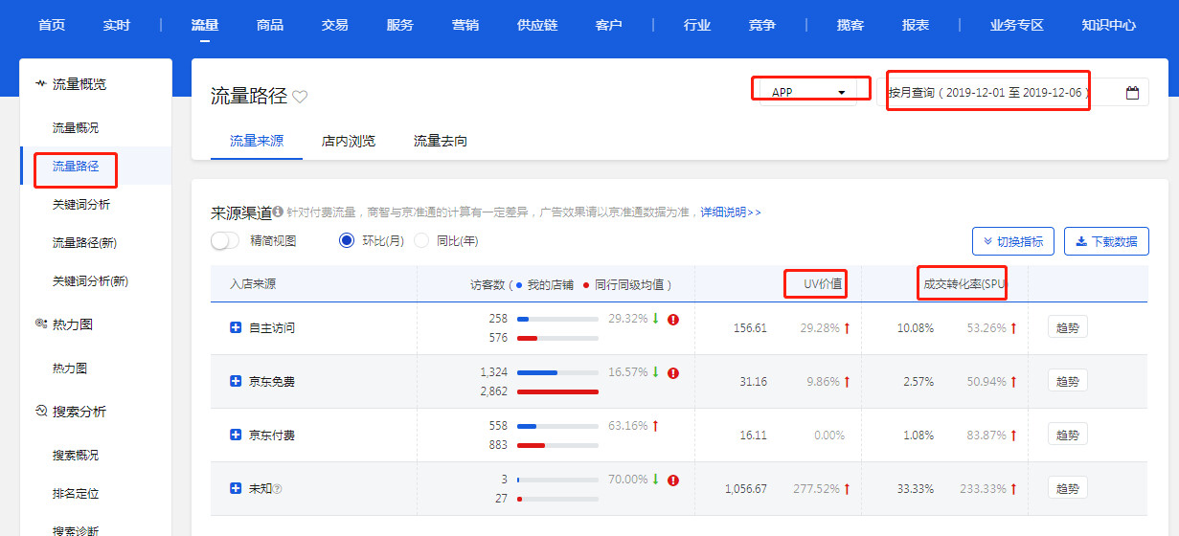Open the calendar icon in date field
Viewport: 1179px width, 536px height.
click(1132, 93)
